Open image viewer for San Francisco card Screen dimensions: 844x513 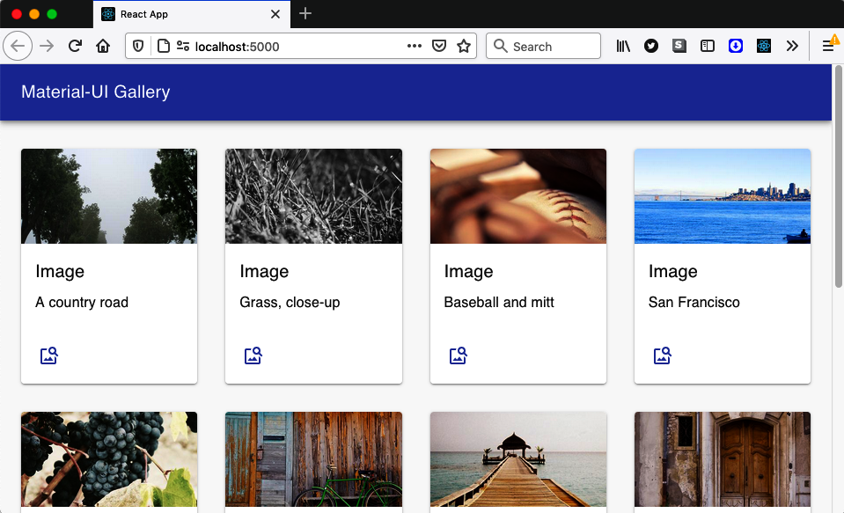662,355
